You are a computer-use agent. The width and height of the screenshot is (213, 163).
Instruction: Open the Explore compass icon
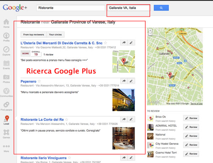tap(6, 49)
